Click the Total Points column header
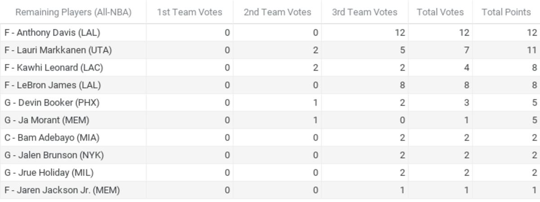This screenshot has width=540, height=202. click(506, 12)
